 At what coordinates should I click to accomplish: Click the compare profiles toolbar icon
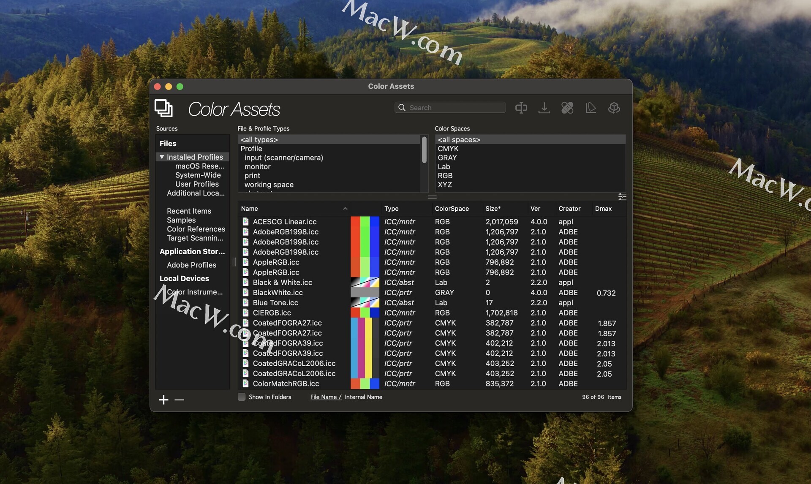[521, 108]
